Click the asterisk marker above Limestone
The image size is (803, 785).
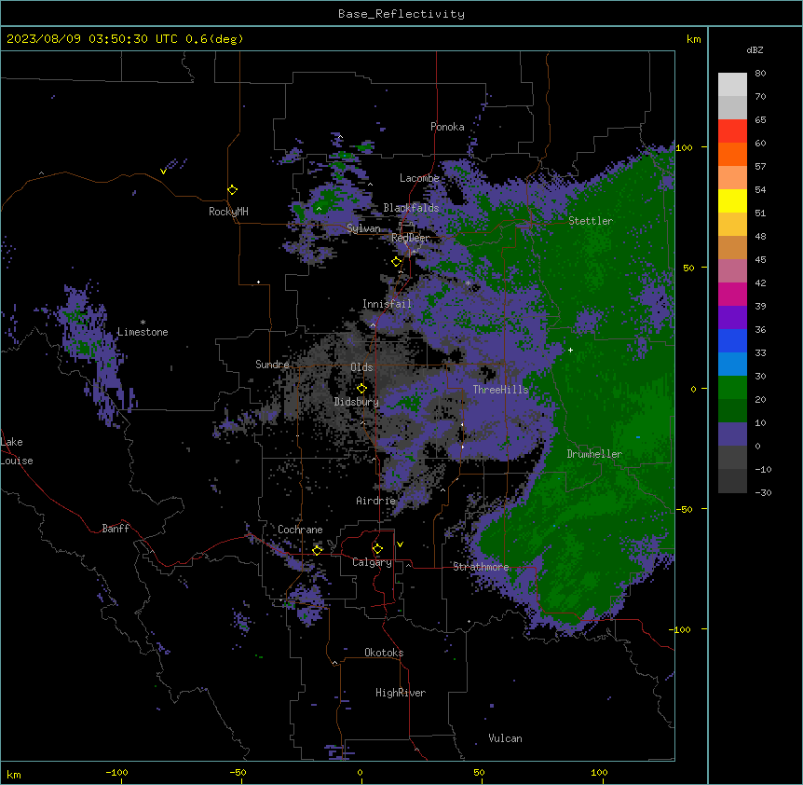[x=143, y=323]
